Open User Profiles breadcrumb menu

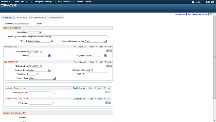pyautogui.click(x=64, y=2)
